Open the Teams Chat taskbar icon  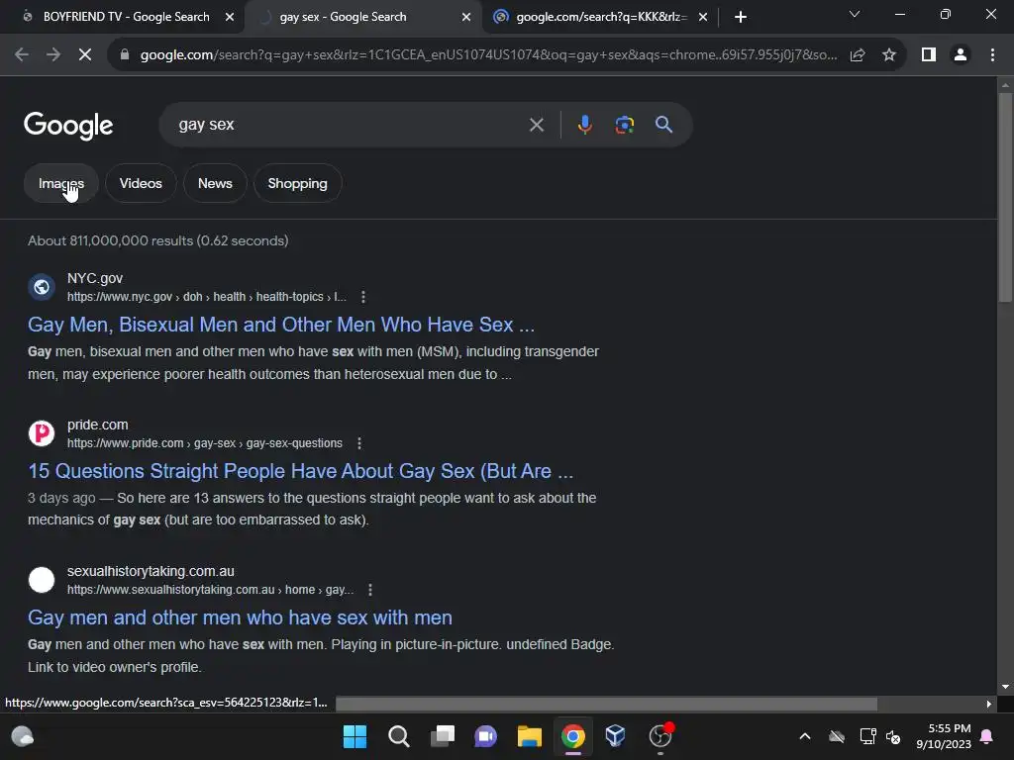(485, 736)
